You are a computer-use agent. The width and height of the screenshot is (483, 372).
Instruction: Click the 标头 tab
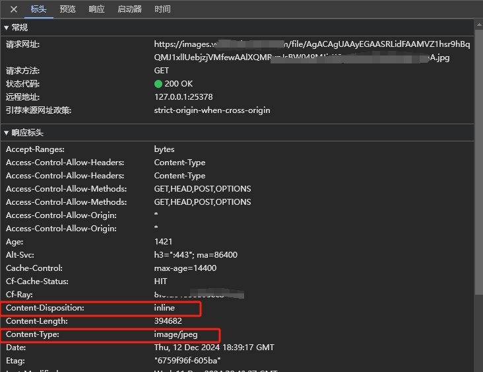tap(39, 9)
